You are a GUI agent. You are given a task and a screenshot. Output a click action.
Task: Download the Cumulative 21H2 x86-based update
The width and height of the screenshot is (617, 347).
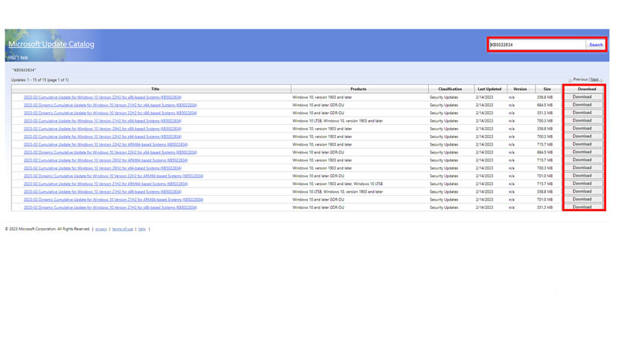pyautogui.click(x=582, y=191)
